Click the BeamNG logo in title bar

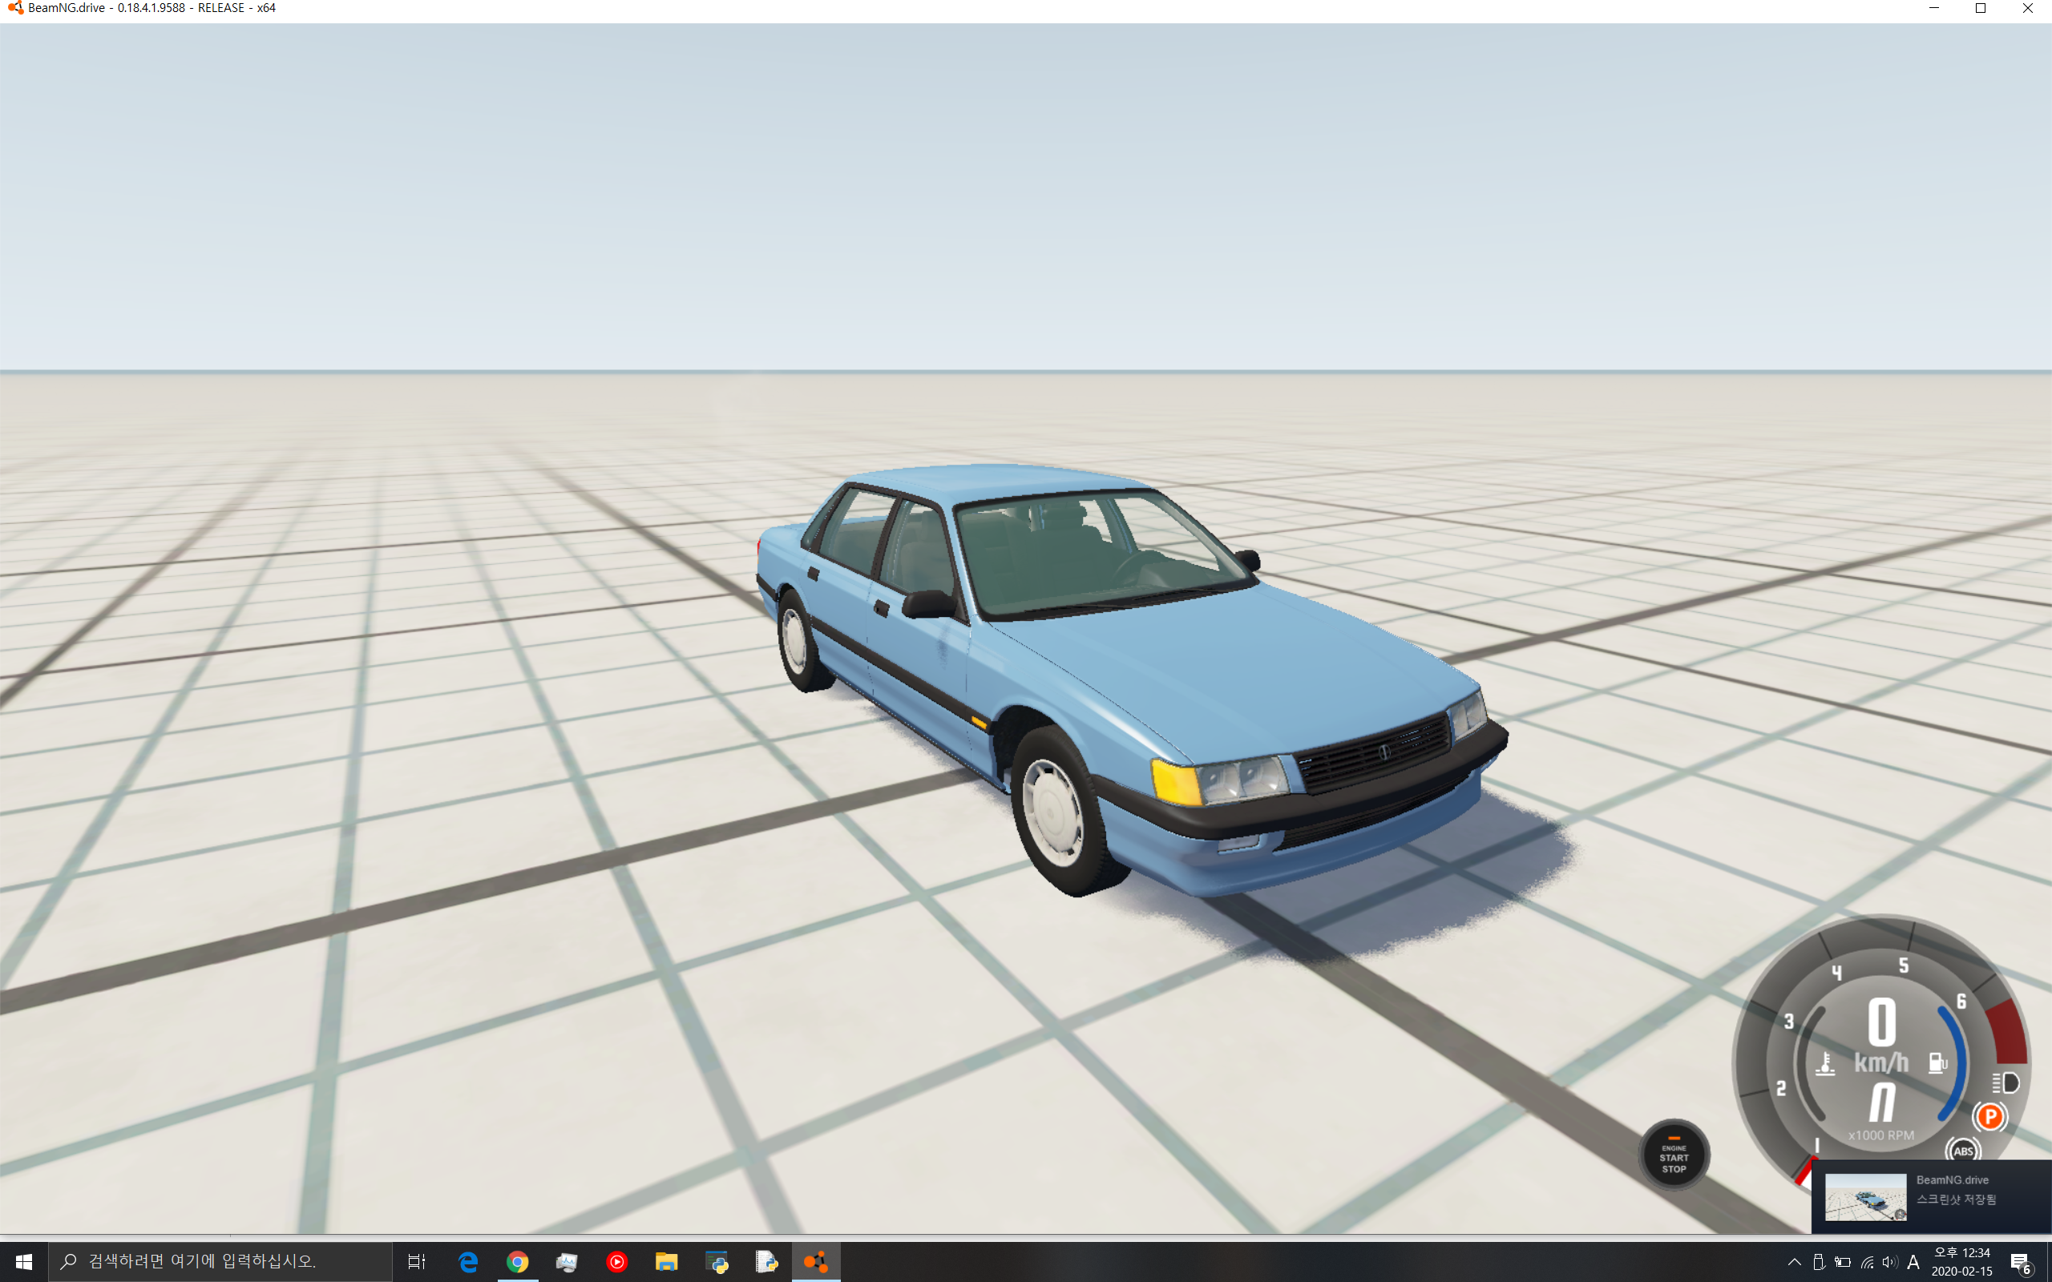(15, 9)
